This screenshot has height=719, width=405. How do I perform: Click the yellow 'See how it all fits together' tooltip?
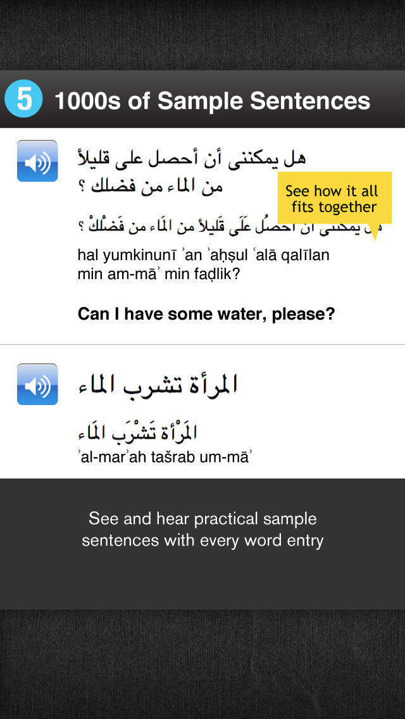(x=334, y=198)
